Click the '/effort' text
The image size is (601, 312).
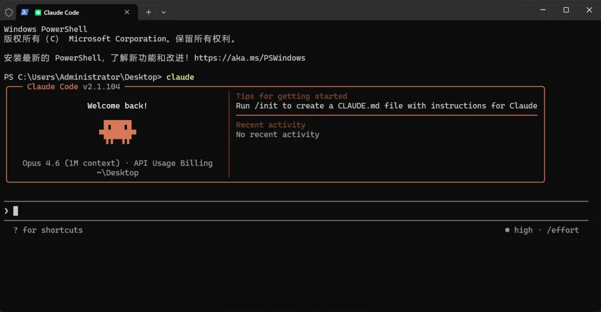[x=563, y=230]
